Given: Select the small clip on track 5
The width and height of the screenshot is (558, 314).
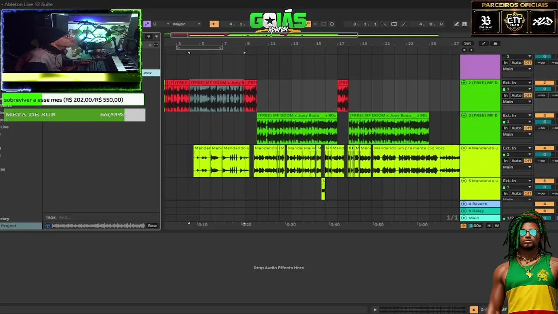Looking at the screenshot, I should coord(323,189).
